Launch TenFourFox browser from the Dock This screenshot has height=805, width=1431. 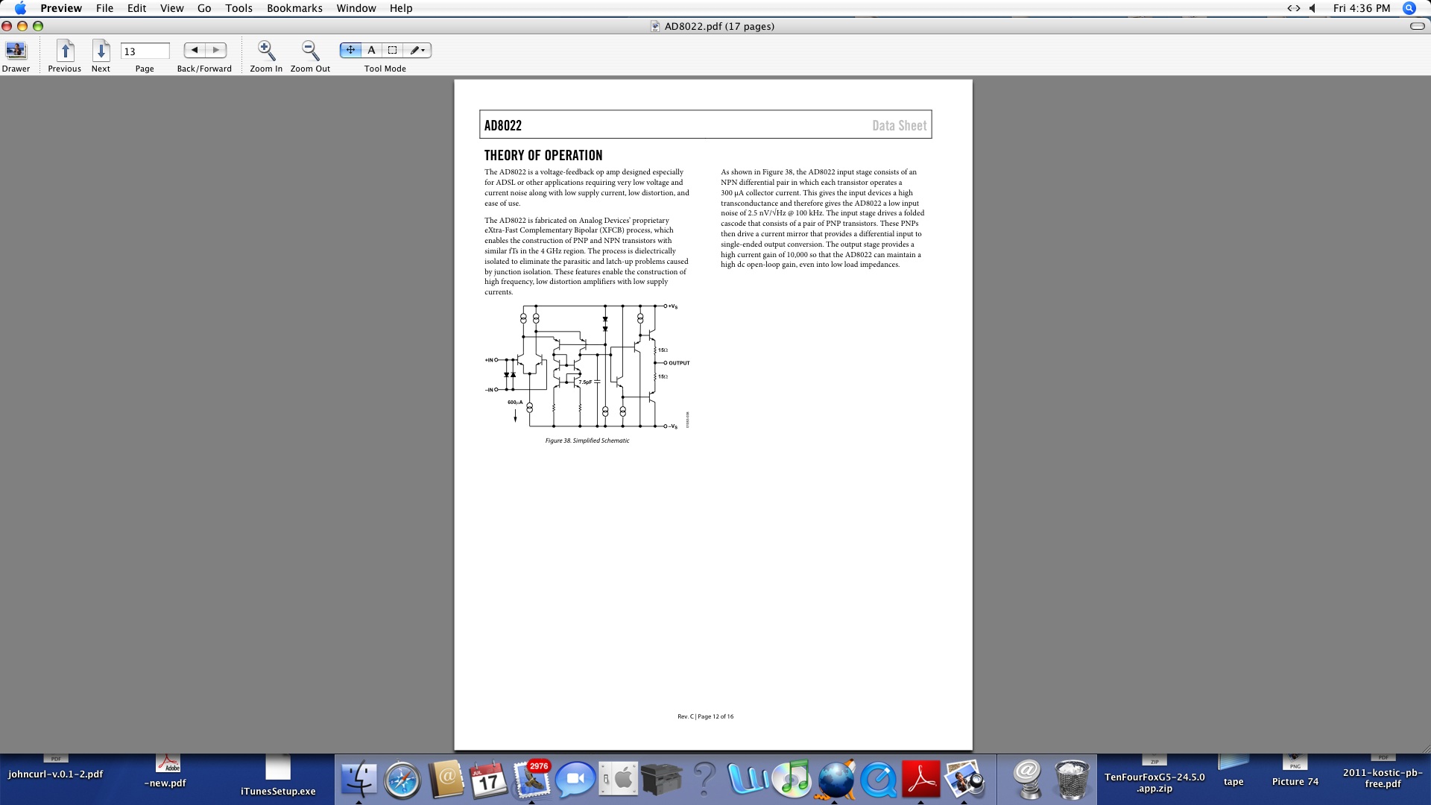(x=835, y=780)
